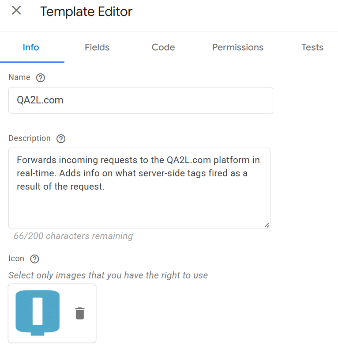Click the help icon next to Name

click(x=41, y=78)
